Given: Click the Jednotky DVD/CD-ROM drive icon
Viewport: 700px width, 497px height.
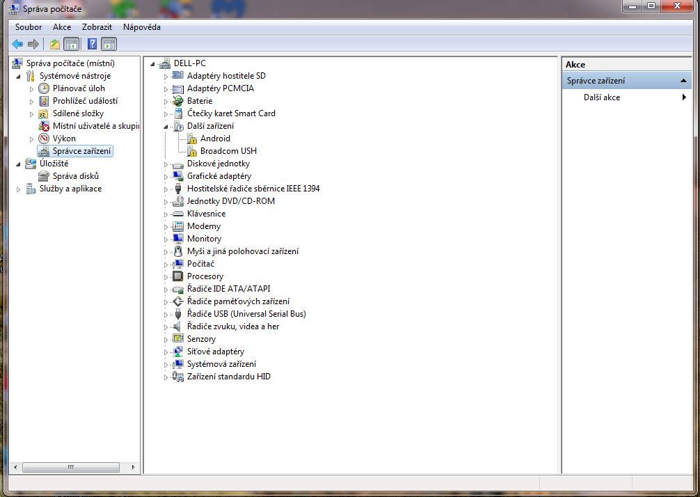Looking at the screenshot, I should pyautogui.click(x=177, y=201).
